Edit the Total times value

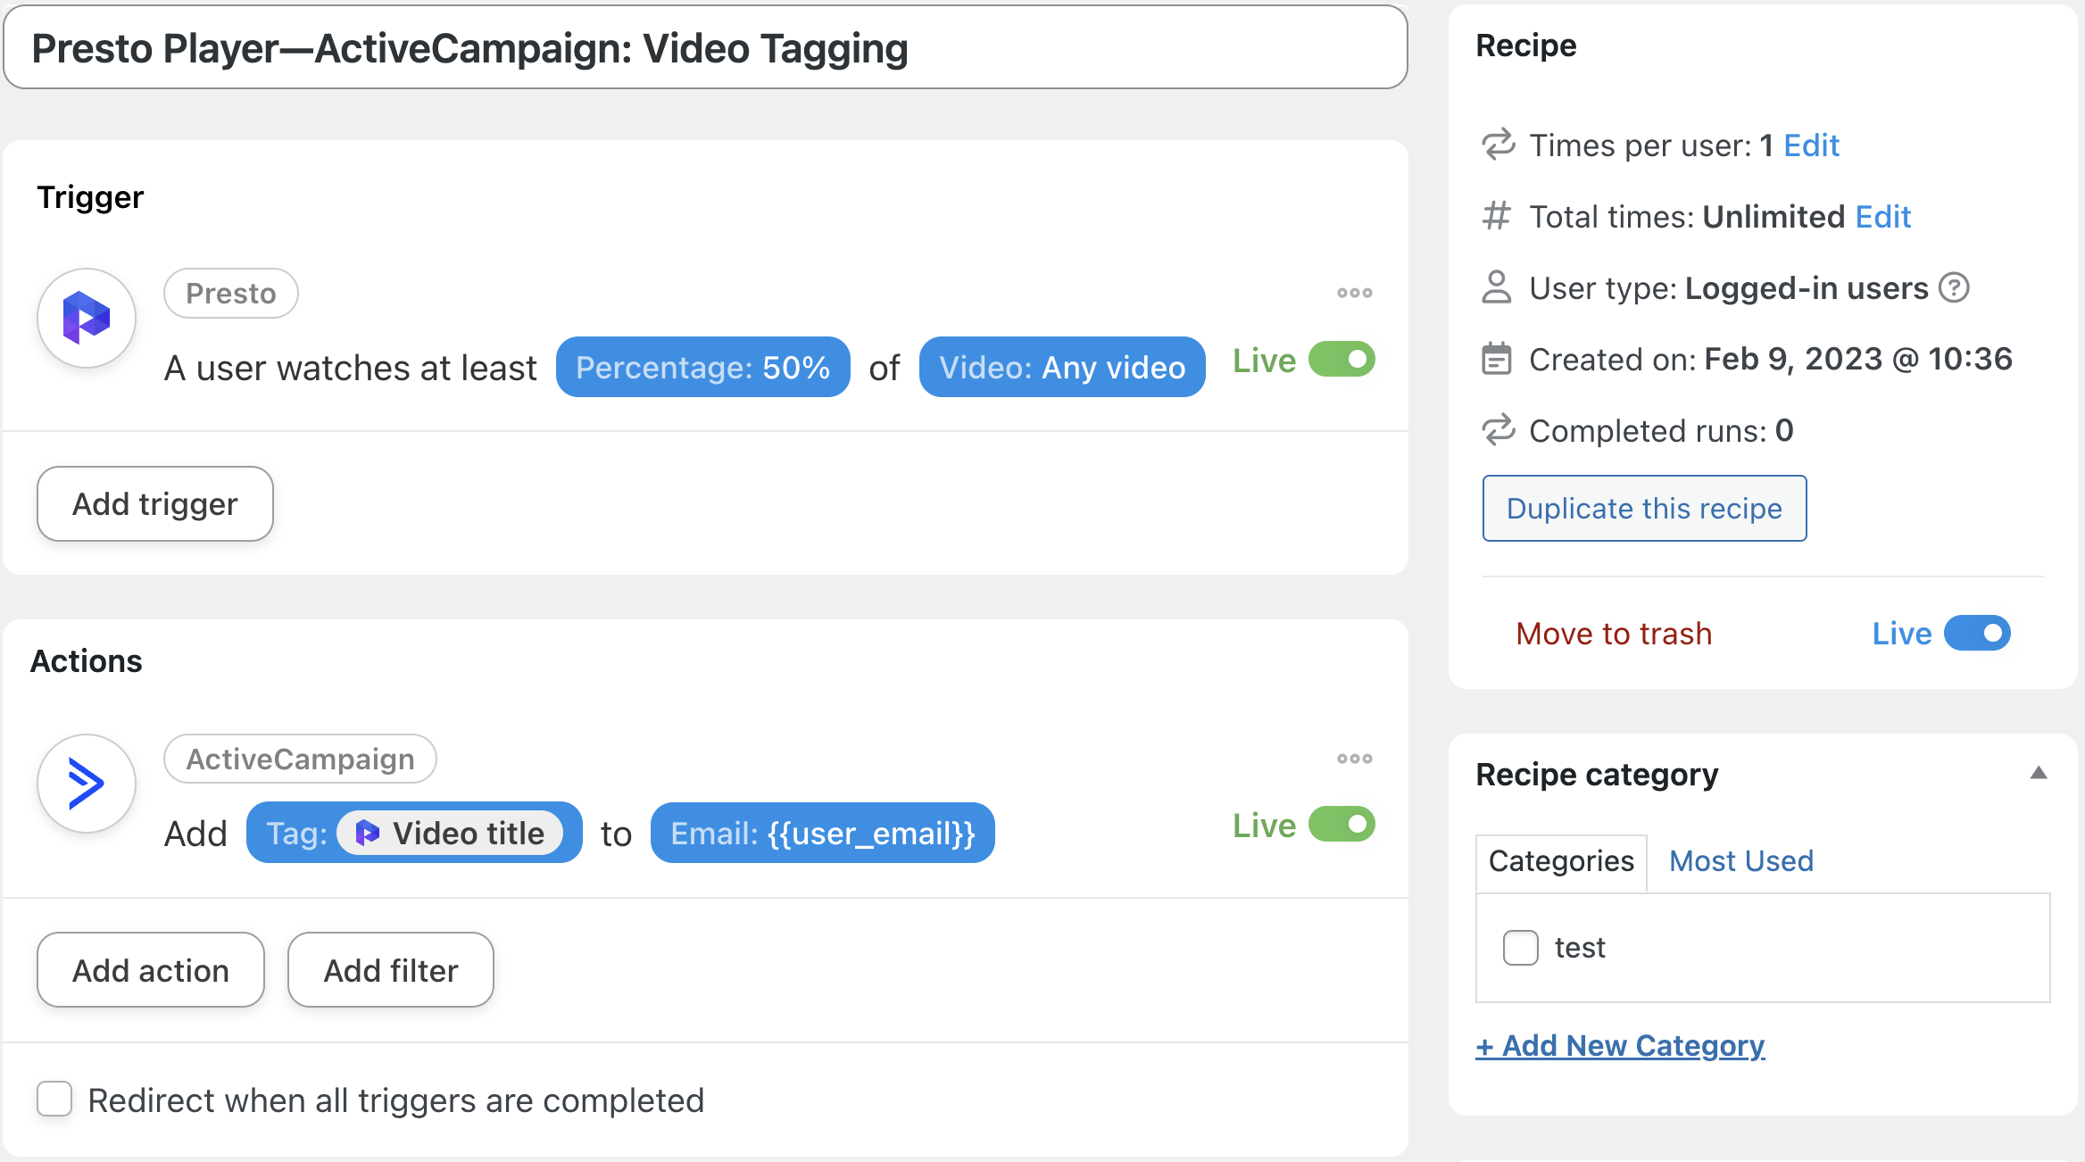point(1882,216)
